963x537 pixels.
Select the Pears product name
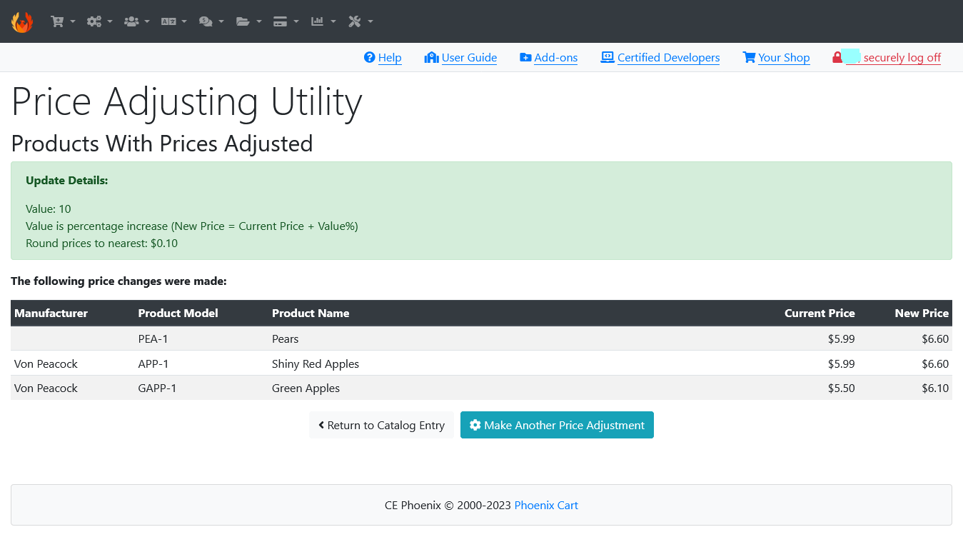coord(285,338)
